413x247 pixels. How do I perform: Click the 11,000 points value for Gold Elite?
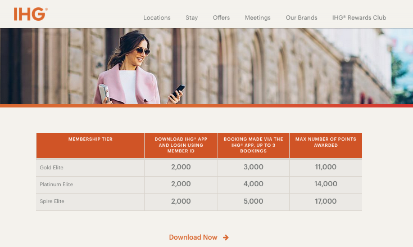tap(326, 167)
